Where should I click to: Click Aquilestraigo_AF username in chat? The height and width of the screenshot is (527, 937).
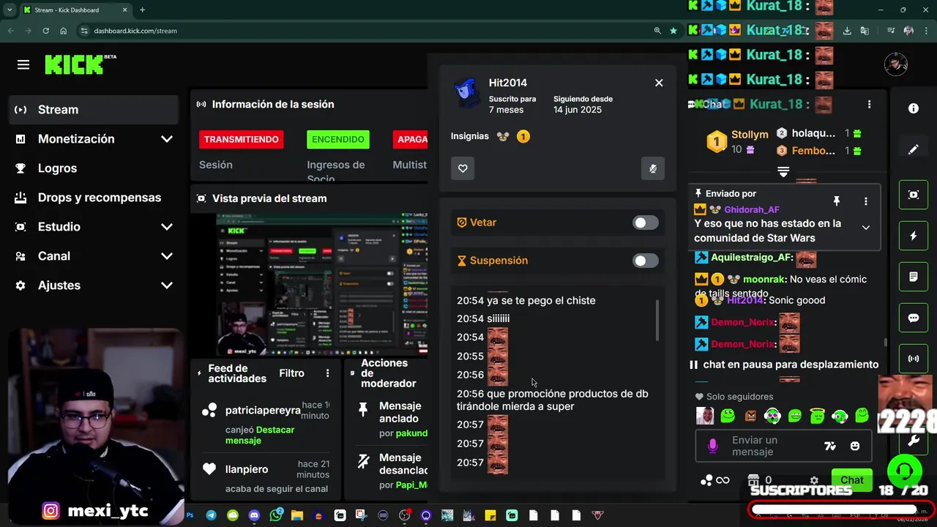752,258
